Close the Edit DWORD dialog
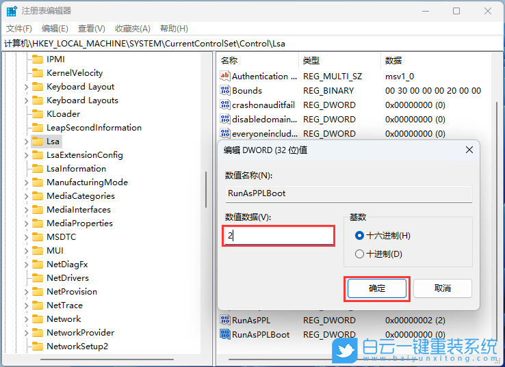Viewport: 505px width, 367px height. (469, 150)
